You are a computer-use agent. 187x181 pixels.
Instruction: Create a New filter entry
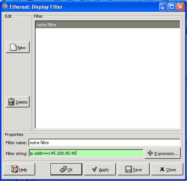pyautogui.click(x=18, y=47)
